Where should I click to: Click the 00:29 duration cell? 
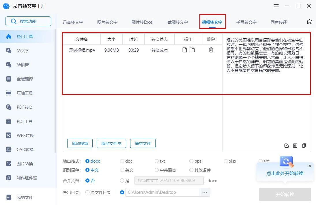(134, 50)
